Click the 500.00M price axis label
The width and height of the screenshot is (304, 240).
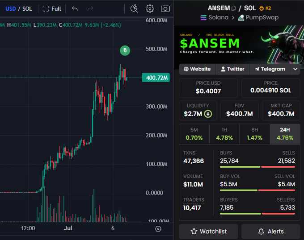(156, 49)
